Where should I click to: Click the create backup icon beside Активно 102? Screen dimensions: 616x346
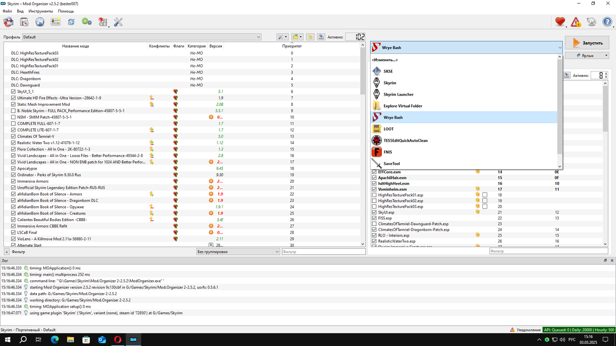pyautogui.click(x=321, y=37)
